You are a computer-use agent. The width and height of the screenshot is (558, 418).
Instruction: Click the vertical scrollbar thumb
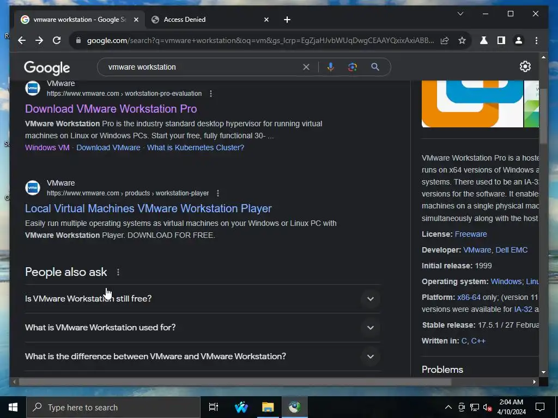[543, 115]
